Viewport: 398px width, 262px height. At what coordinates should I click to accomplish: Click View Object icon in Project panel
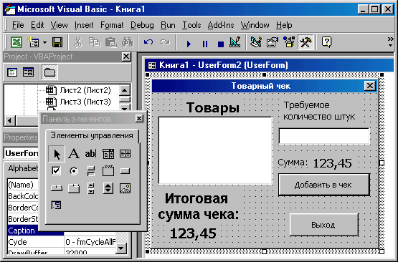pos(28,72)
